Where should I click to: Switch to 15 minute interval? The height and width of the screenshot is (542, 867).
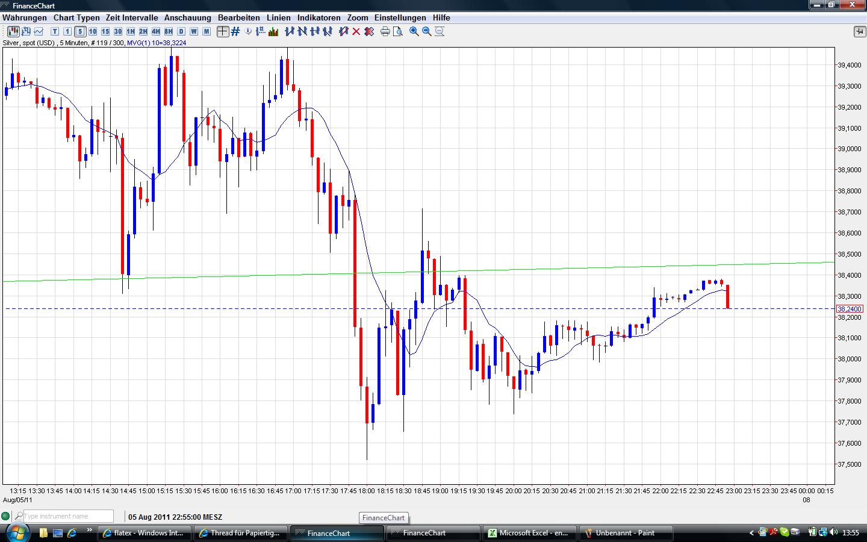pyautogui.click(x=105, y=31)
